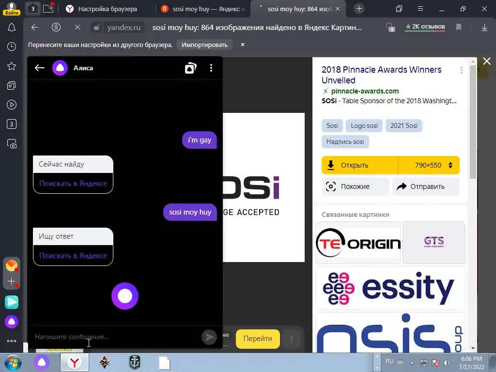Click the Yandex home Я button
Viewport: 496px width, 372px height.
click(x=56, y=28)
